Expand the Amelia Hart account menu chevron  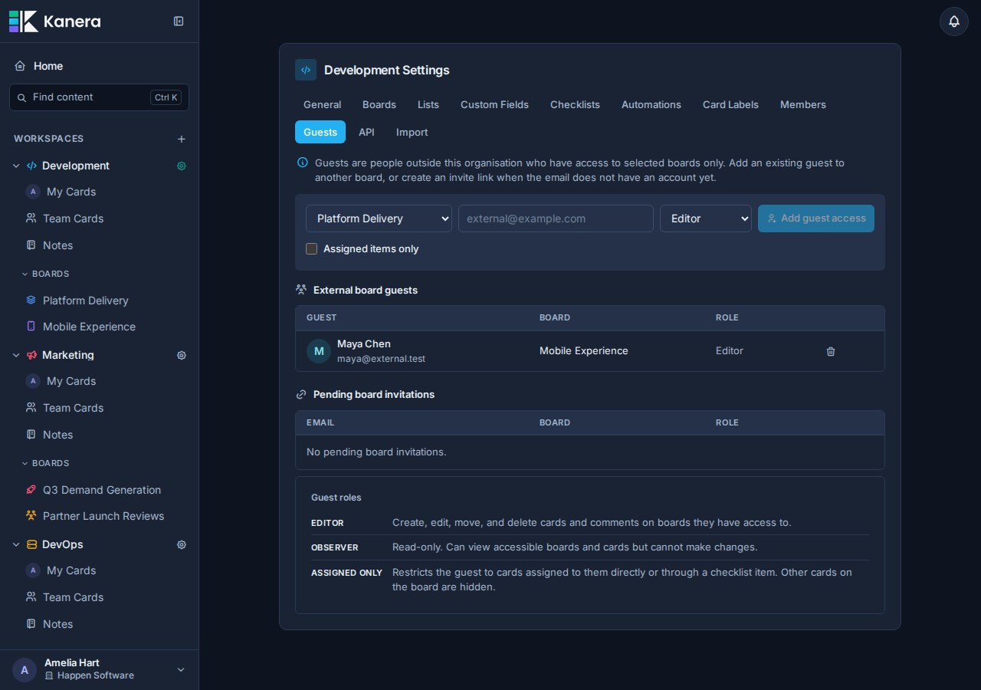click(x=181, y=670)
